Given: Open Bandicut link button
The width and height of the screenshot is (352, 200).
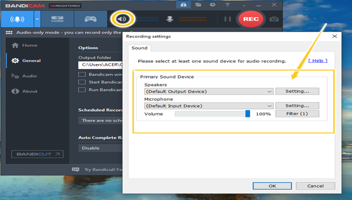Looking at the screenshot, I should point(37,154).
